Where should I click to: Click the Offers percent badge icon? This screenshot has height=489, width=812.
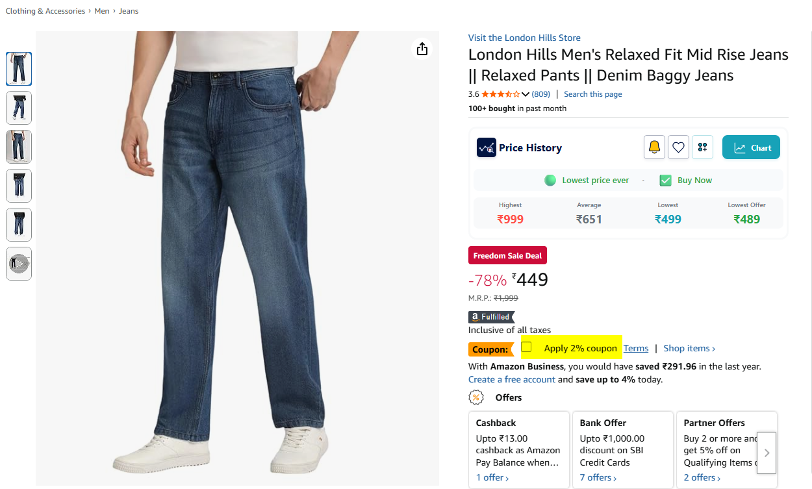tap(476, 397)
